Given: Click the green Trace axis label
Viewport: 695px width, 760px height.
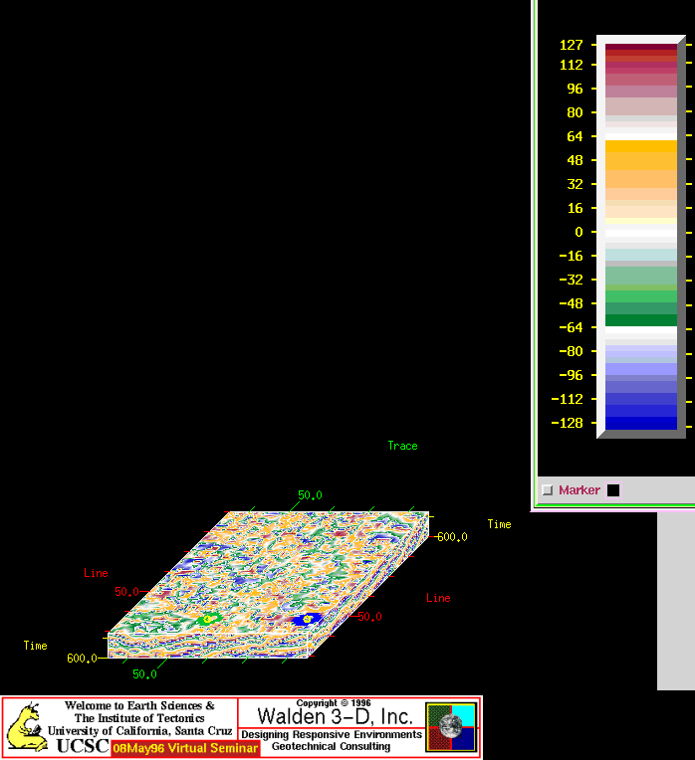Looking at the screenshot, I should (x=402, y=446).
